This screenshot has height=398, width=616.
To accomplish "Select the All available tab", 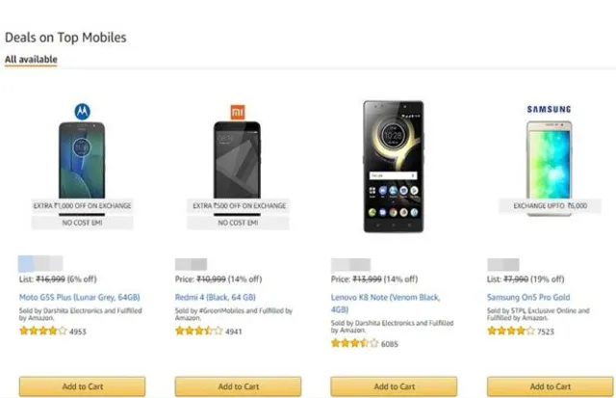I will click(31, 60).
